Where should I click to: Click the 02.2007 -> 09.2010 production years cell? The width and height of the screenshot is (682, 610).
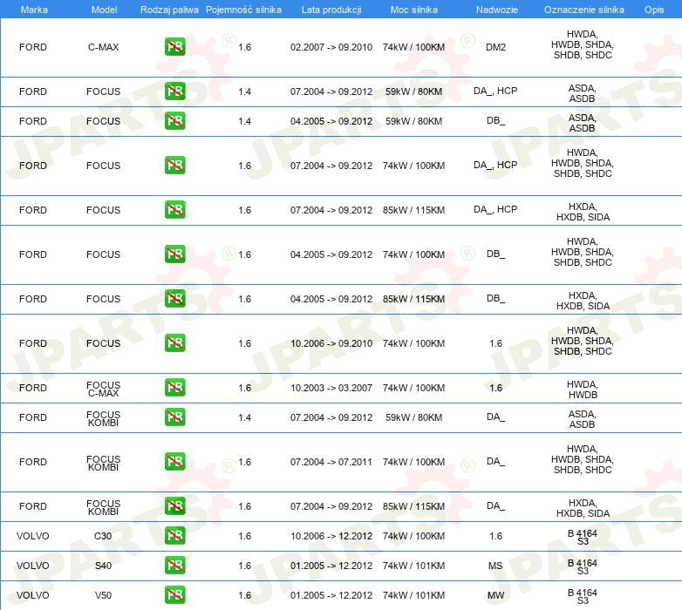click(331, 47)
